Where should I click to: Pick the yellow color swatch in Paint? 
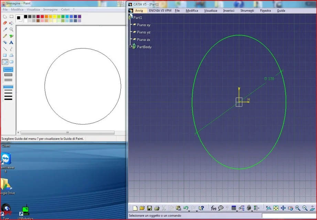[x=55, y=16]
